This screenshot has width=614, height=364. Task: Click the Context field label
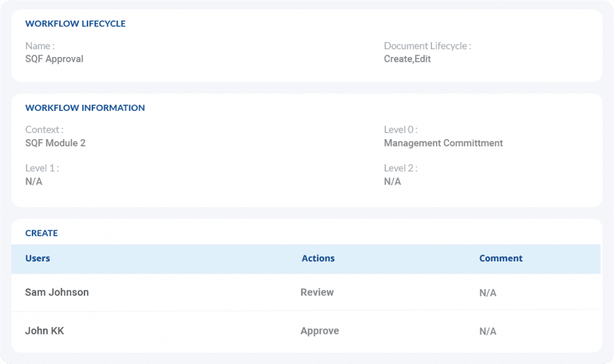tap(44, 130)
